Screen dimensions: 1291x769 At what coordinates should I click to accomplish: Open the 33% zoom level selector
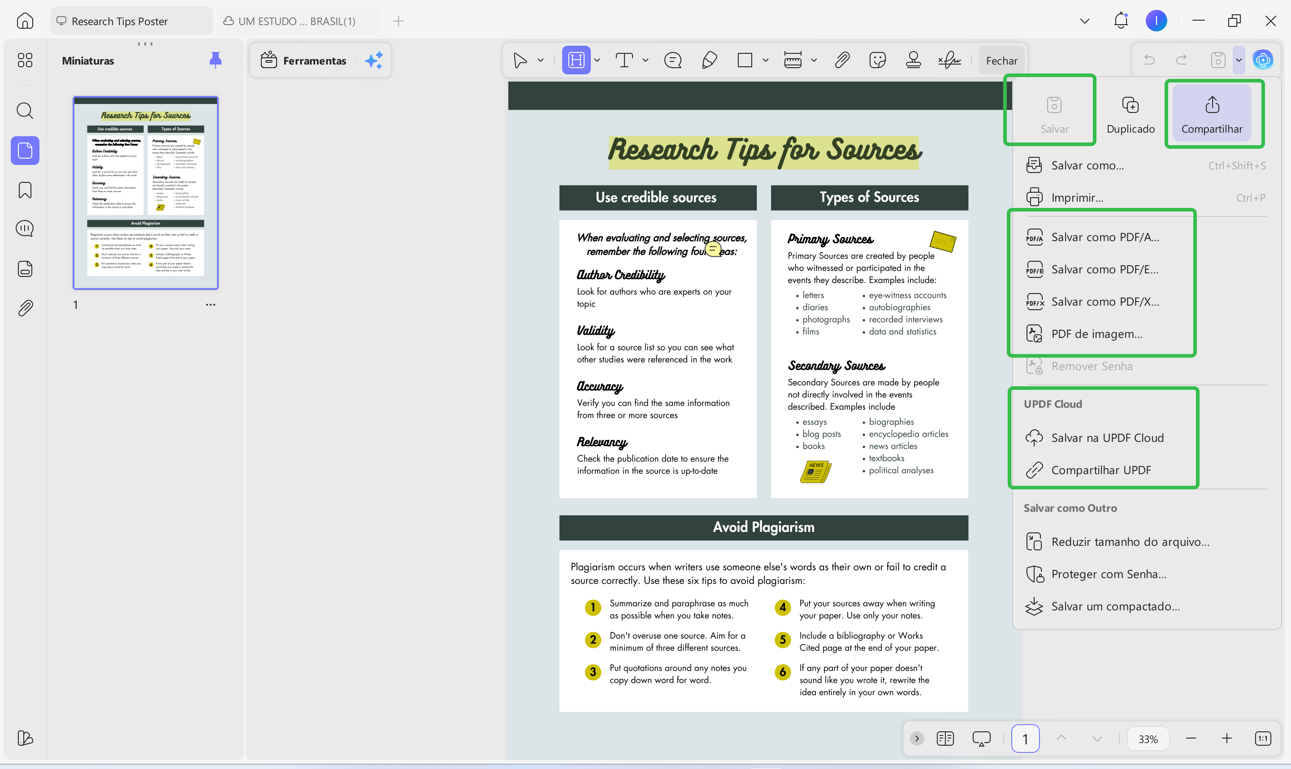click(1148, 739)
